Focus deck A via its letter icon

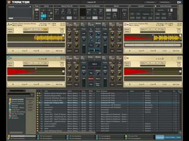tap(9, 24)
